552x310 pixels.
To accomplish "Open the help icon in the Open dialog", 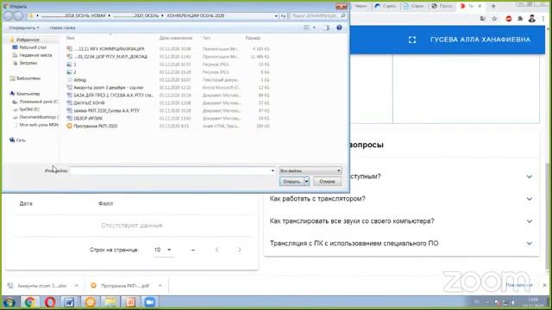I will [x=339, y=28].
